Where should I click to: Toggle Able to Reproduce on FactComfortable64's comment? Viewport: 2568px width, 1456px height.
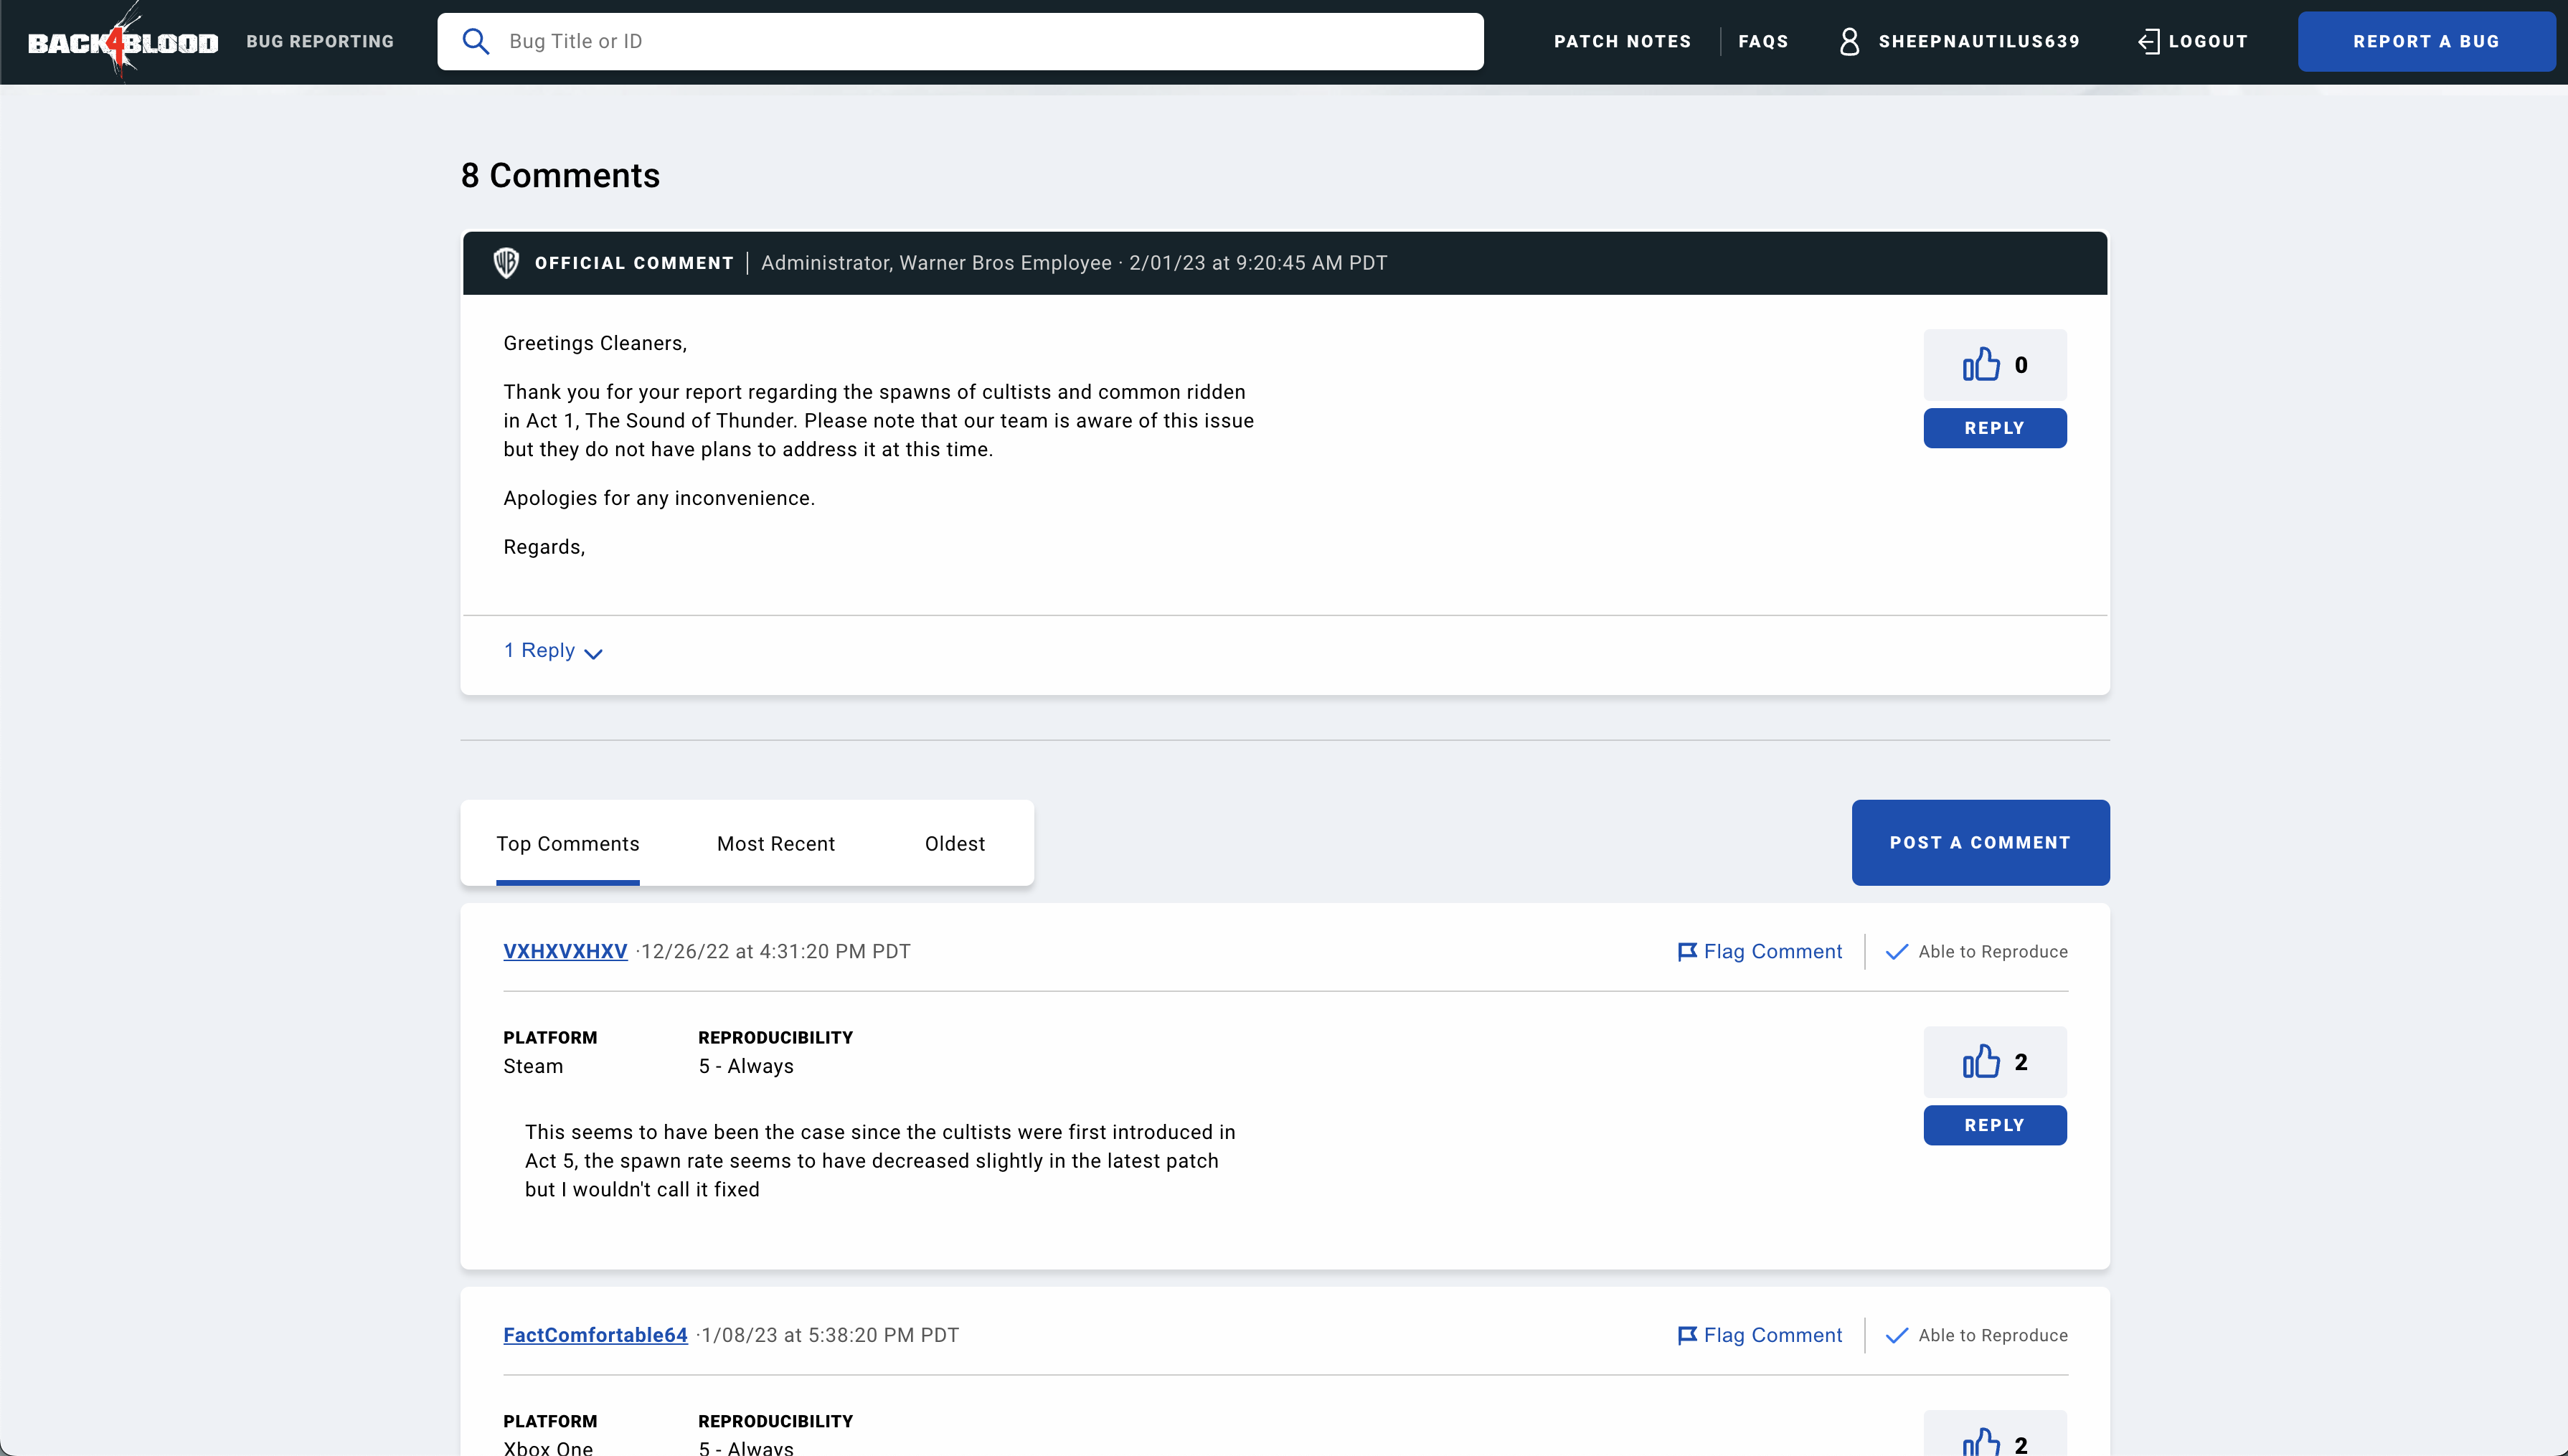tap(1977, 1335)
